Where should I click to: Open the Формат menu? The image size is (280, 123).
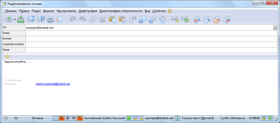coord(49,11)
